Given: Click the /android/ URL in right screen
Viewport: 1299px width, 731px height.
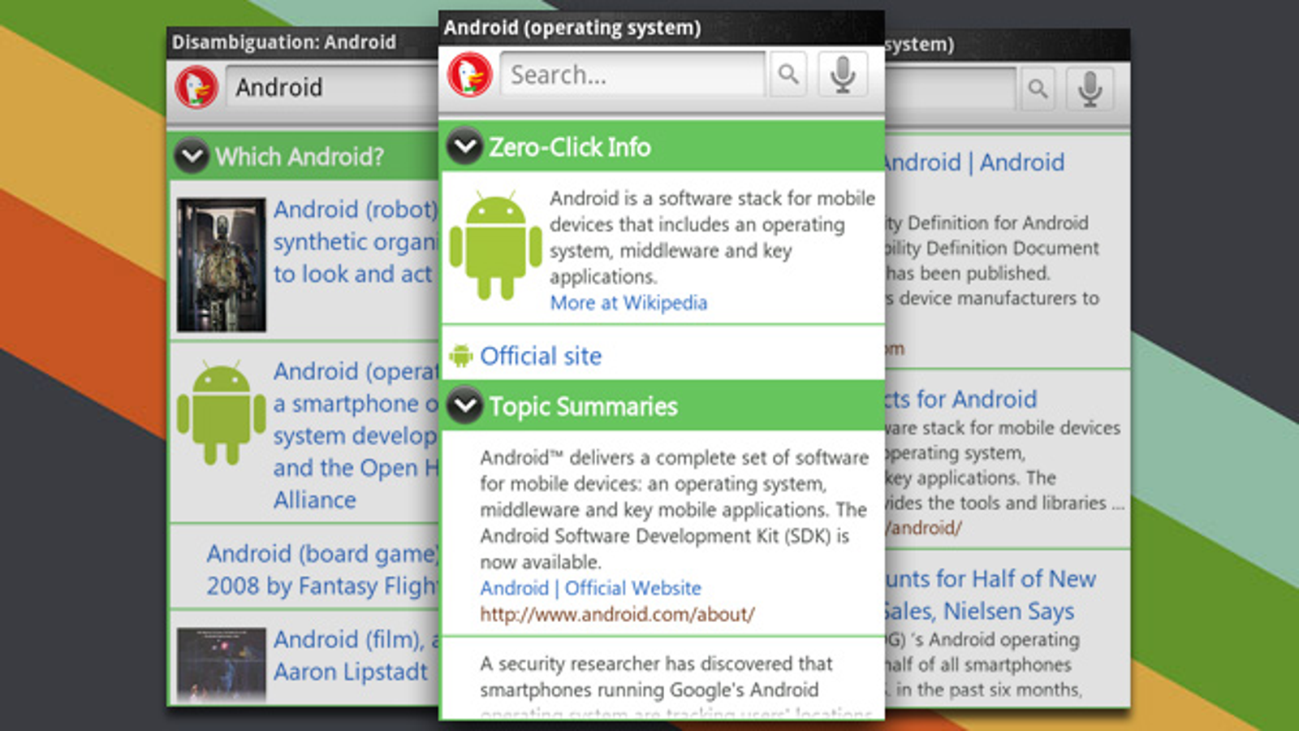Looking at the screenshot, I should pyautogui.click(x=924, y=528).
